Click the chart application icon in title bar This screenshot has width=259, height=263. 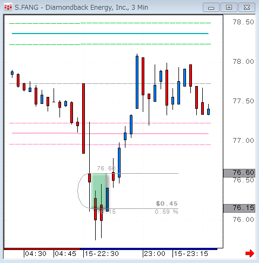click(x=8, y=8)
